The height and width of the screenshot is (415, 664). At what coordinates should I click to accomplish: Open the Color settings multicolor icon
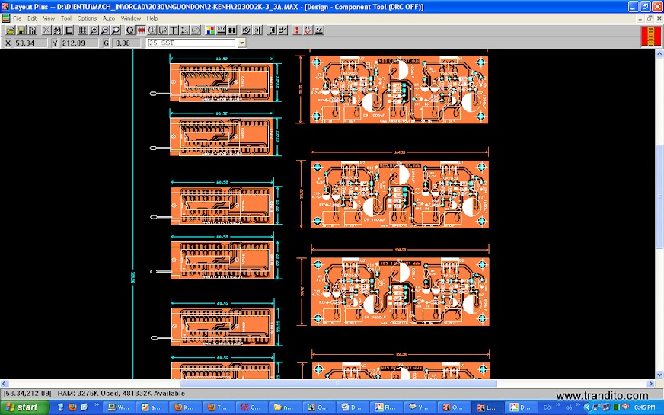coord(210,30)
